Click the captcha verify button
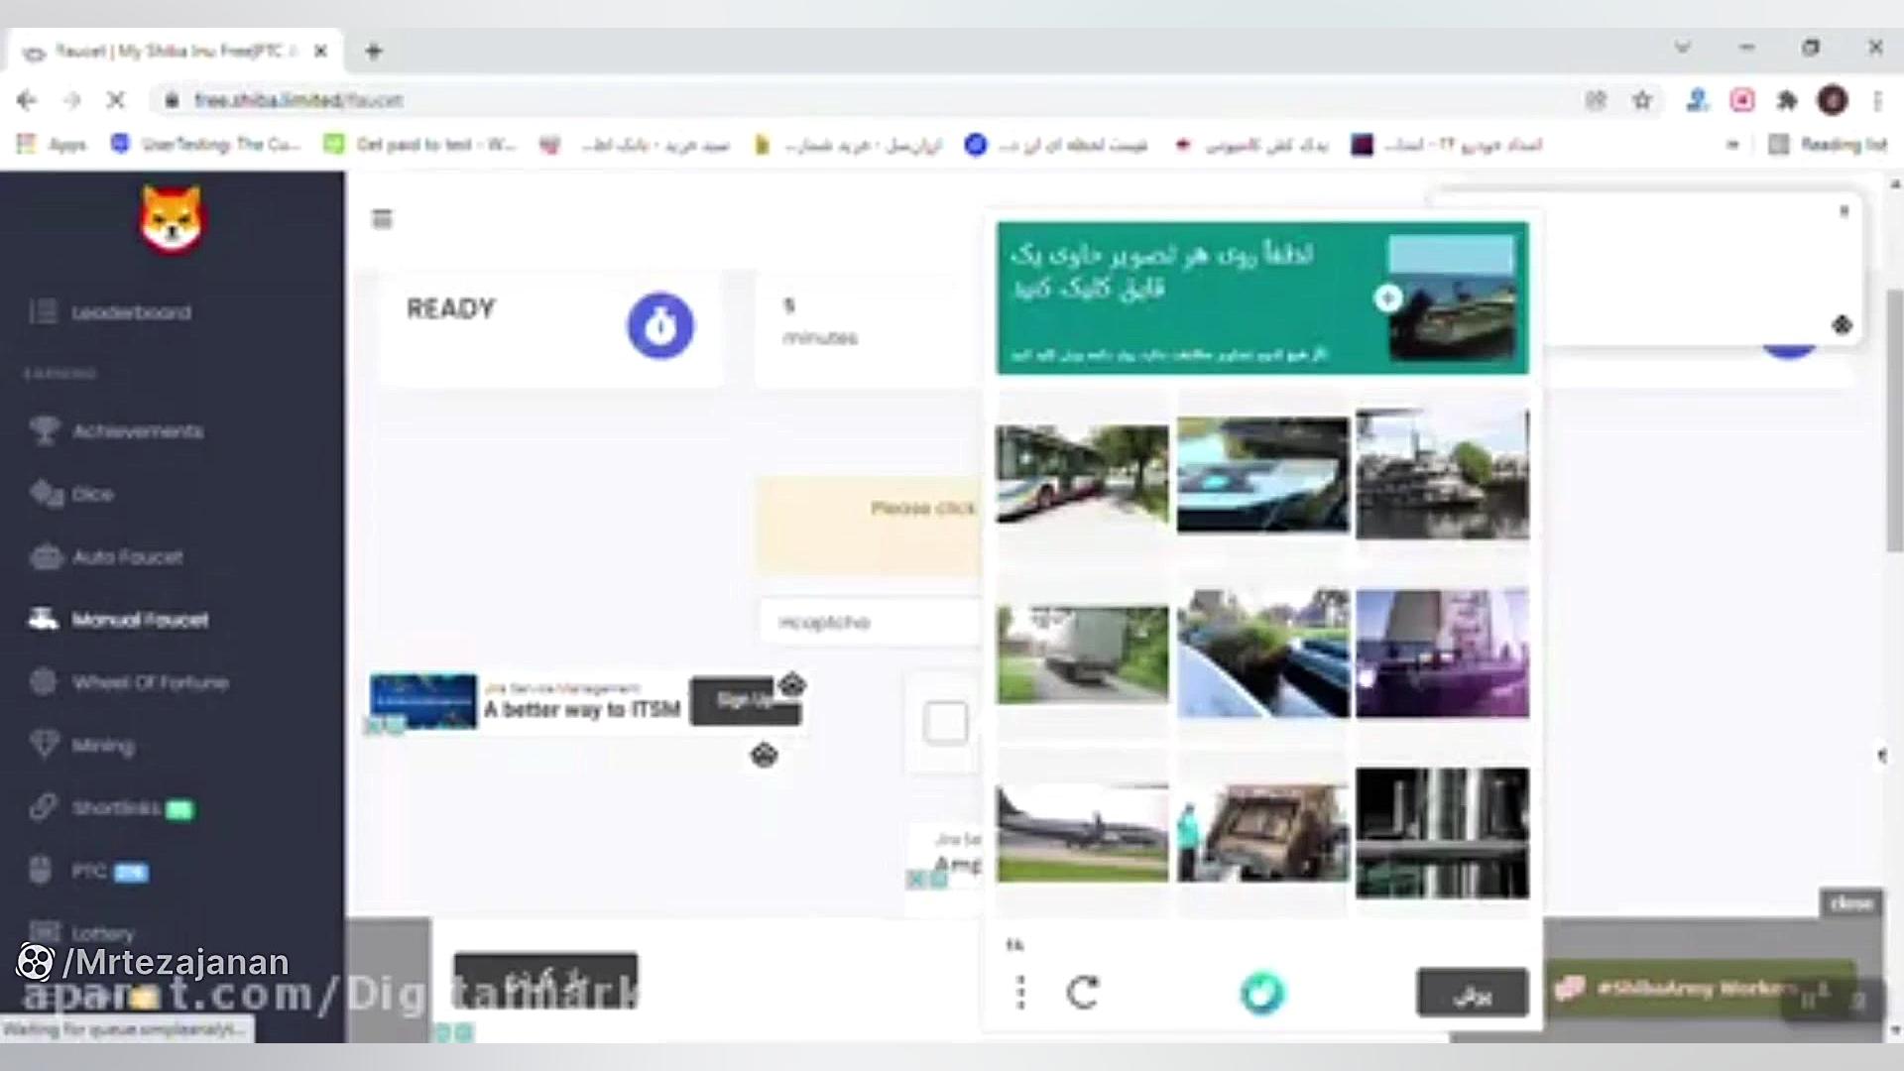This screenshot has height=1071, width=1904. tap(1473, 993)
